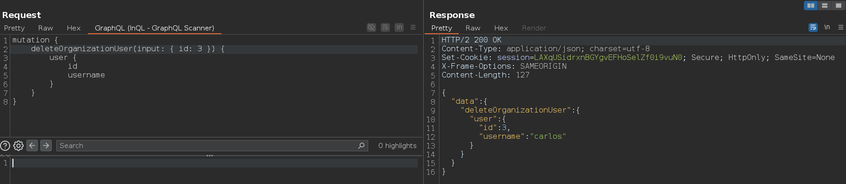The width and height of the screenshot is (846, 184).
Task: Open the GraphQL (InQL - GraphQL Scanner) tab
Action: tap(154, 28)
